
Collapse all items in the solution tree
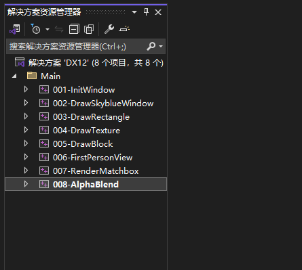point(74,29)
